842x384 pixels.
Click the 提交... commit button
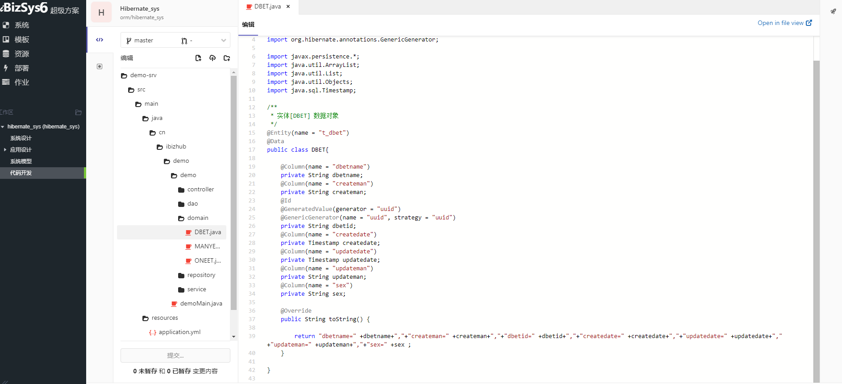coord(175,355)
